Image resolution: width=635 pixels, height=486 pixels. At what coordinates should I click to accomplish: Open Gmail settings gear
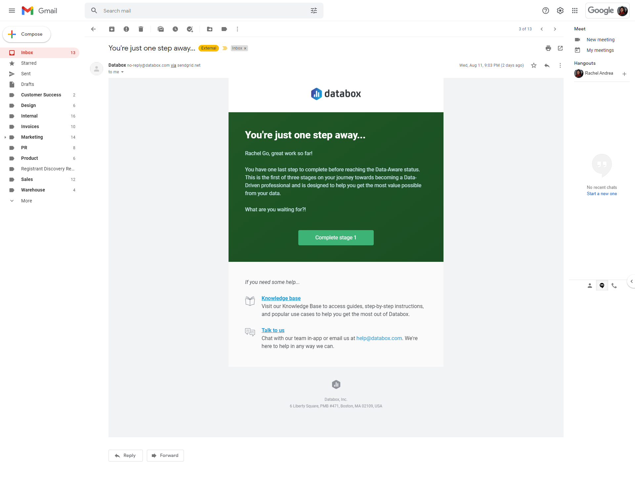(x=560, y=11)
